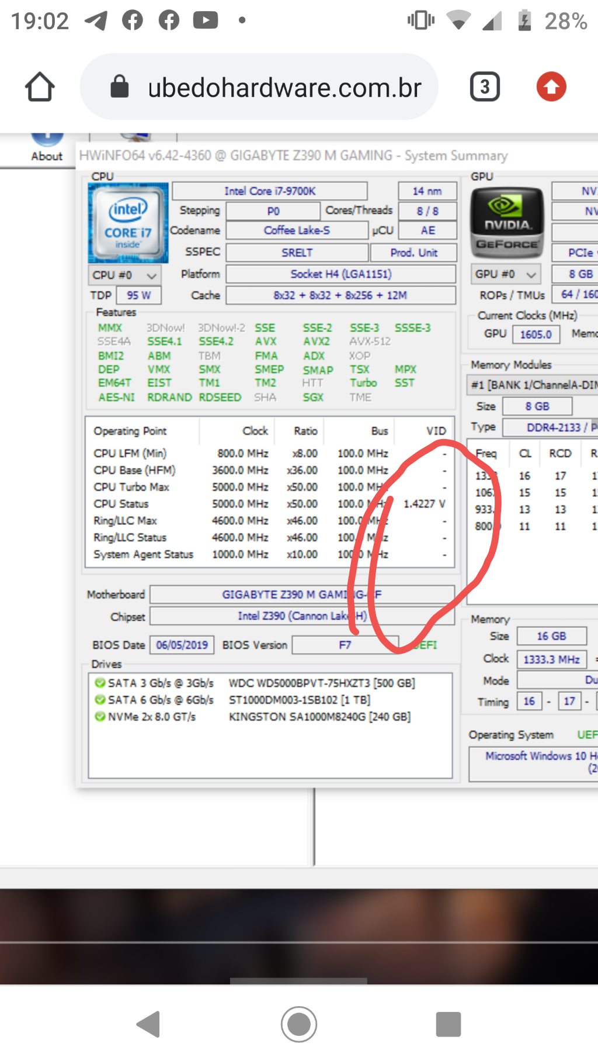Click the 1333.3 MHz memory clock
The height and width of the screenshot is (1064, 598).
pyautogui.click(x=551, y=659)
